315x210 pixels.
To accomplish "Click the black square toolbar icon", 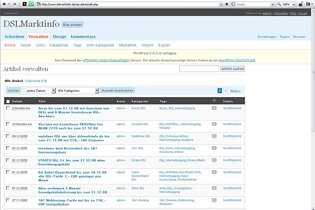I will [25, 4].
